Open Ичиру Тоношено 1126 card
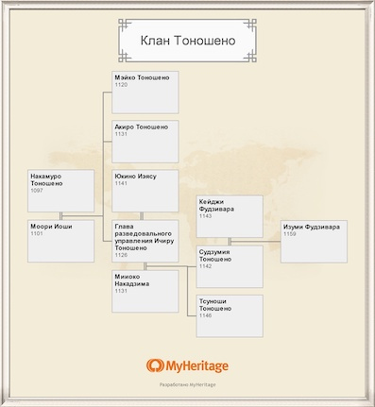The image size is (375, 407). click(x=145, y=241)
